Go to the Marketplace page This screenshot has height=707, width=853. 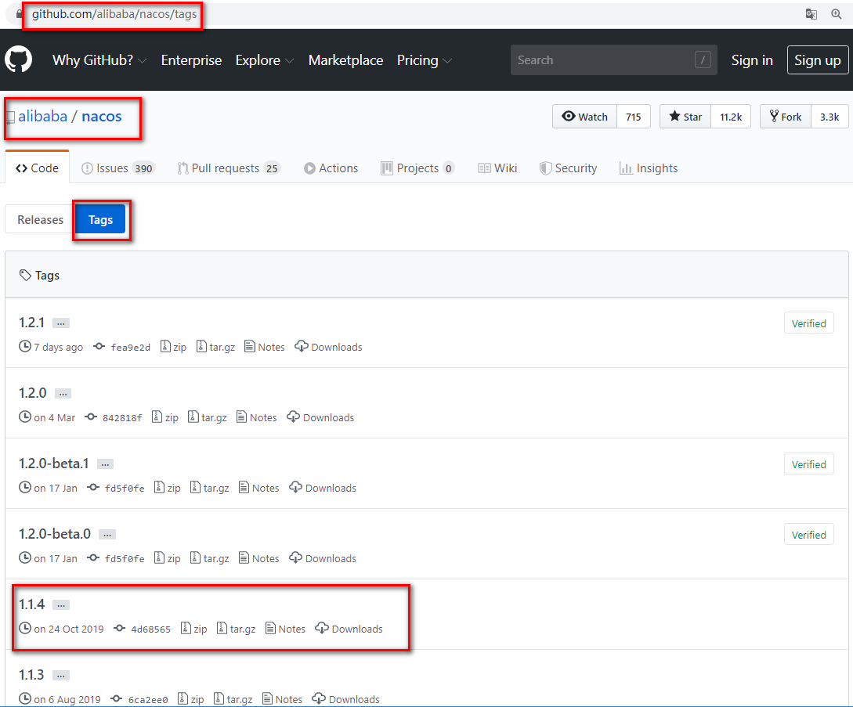point(345,60)
